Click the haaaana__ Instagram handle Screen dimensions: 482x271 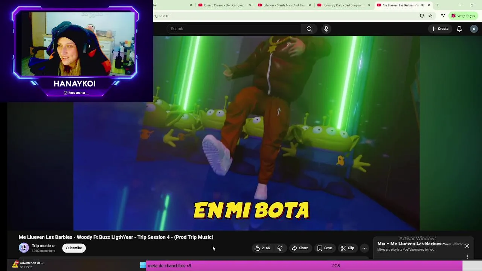[76, 93]
